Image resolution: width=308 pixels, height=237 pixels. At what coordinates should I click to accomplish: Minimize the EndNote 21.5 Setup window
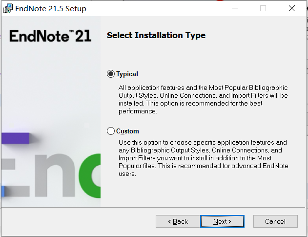tap(235, 8)
